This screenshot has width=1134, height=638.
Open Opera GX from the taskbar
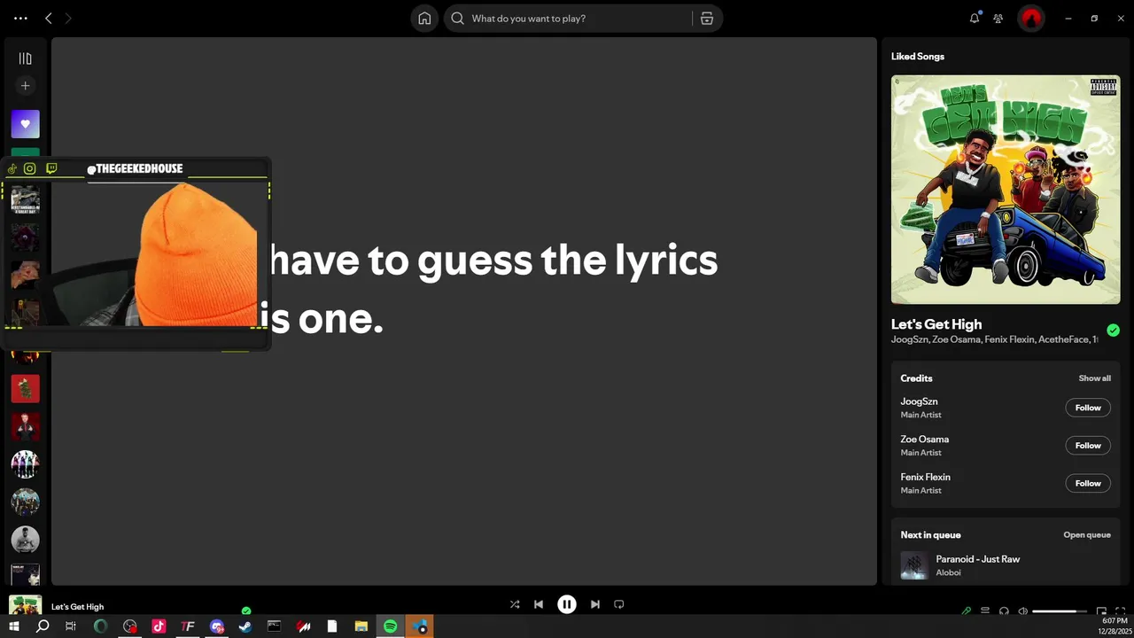pos(100,626)
